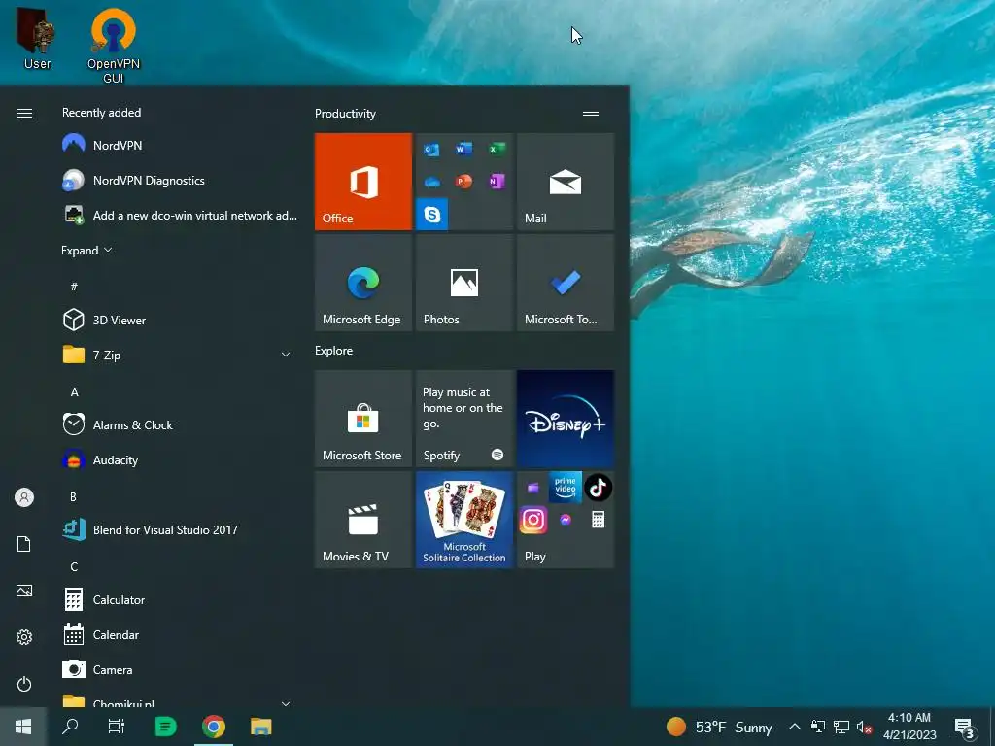The image size is (995, 746).
Task: Click Prime Video icon in Play tile
Action: [x=565, y=488]
